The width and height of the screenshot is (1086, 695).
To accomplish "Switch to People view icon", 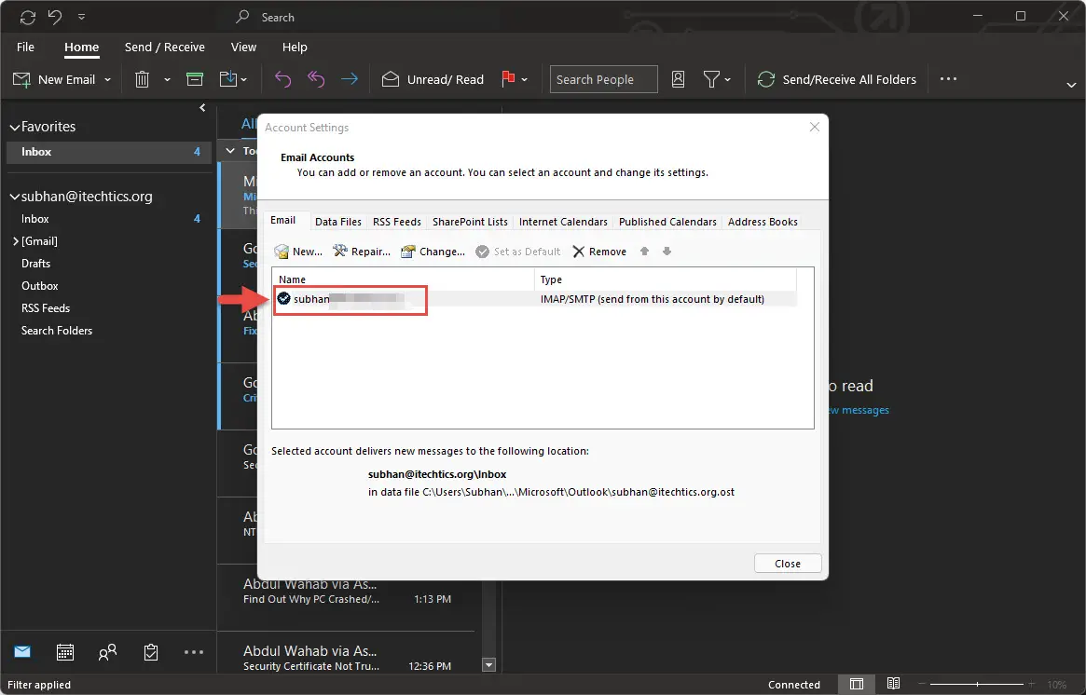I will (x=107, y=651).
